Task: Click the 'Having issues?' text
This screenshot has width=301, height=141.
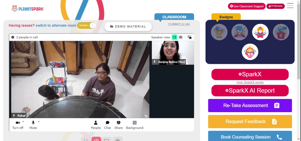Action: pyautogui.click(x=22, y=26)
